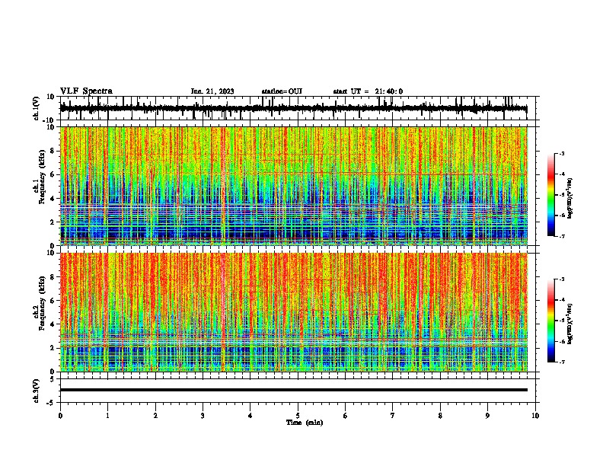Click the time-axis tick label "1"
The height and width of the screenshot is (466, 603).
107,416
